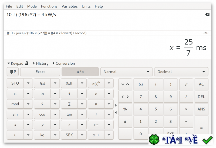
Task: Open the f(x) dropdown arrow
Action: coord(55,83)
